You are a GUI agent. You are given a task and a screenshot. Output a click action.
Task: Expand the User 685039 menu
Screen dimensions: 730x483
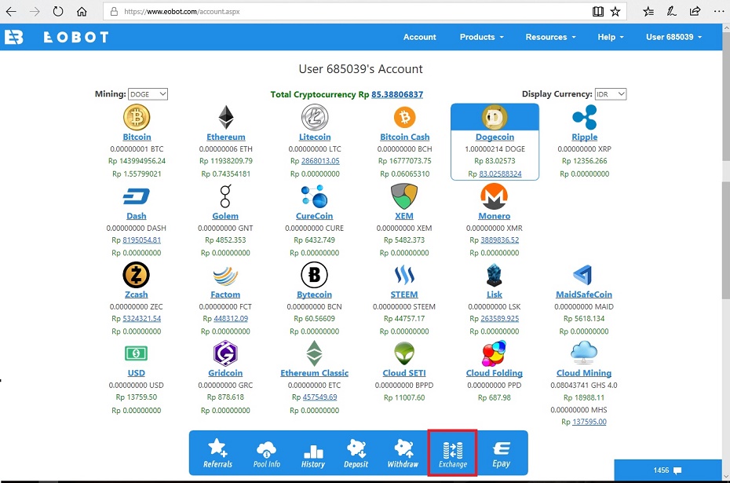(673, 37)
